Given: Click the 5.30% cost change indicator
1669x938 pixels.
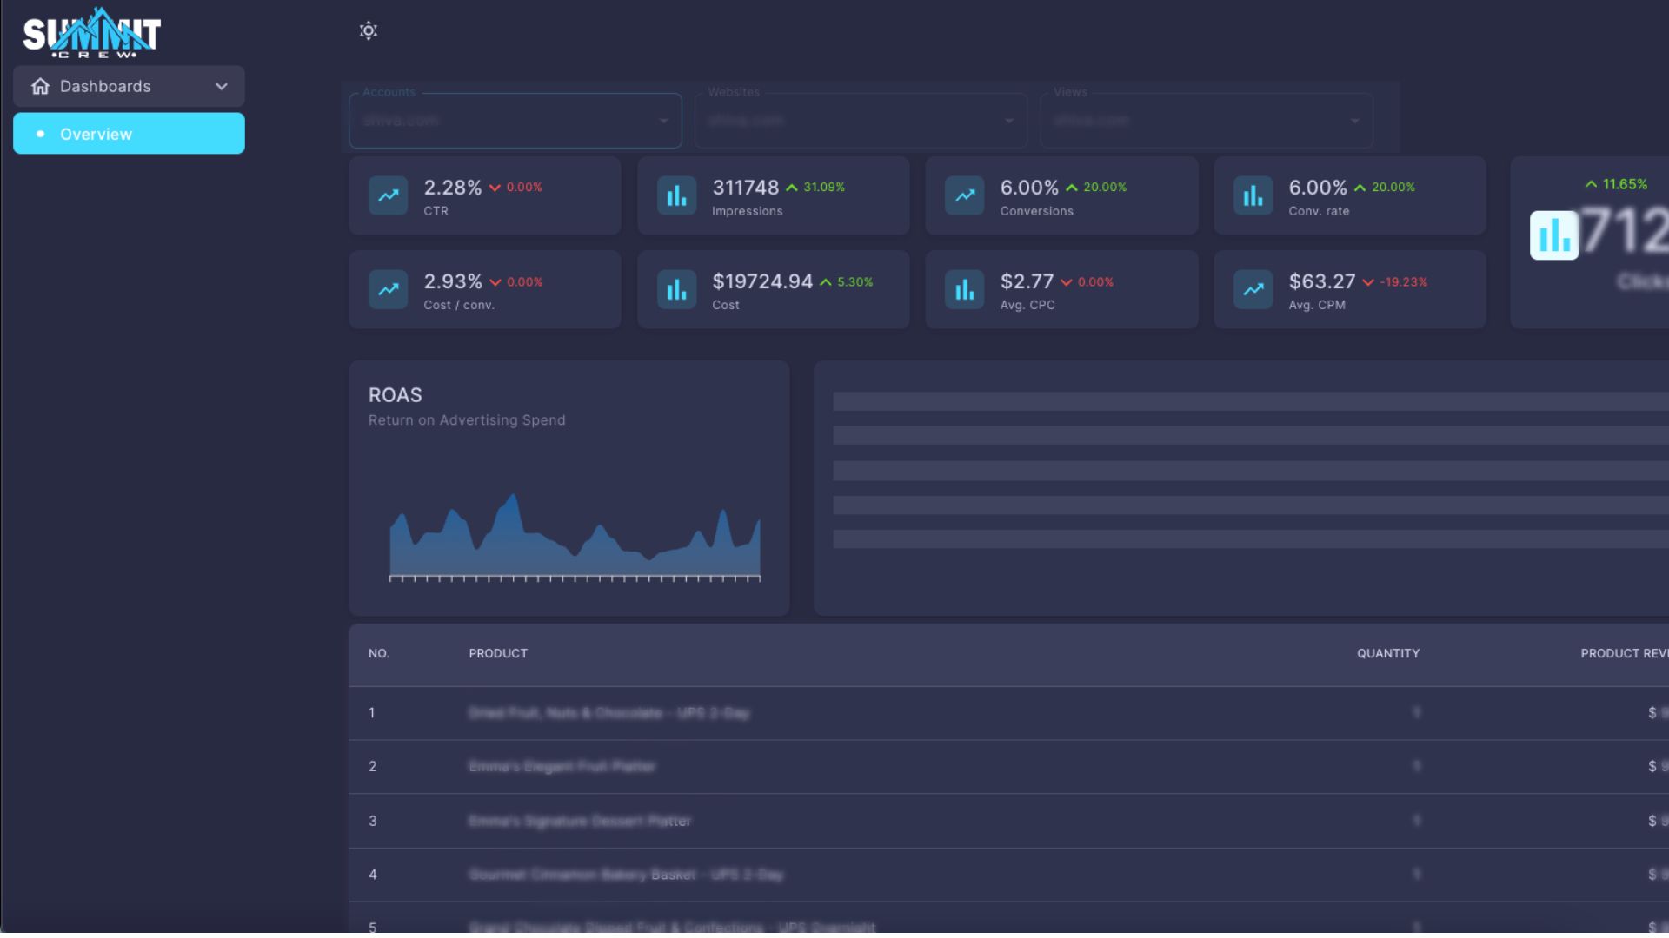Looking at the screenshot, I should coord(846,282).
